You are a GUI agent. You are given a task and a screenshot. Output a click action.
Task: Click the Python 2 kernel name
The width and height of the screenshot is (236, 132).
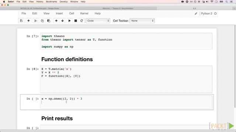[206, 14]
